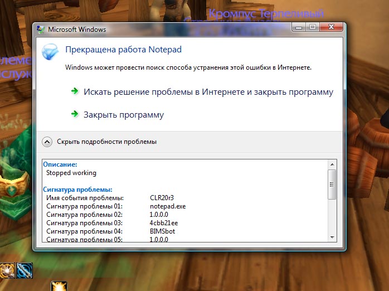Click the details box scrollbar thumb

(332, 185)
